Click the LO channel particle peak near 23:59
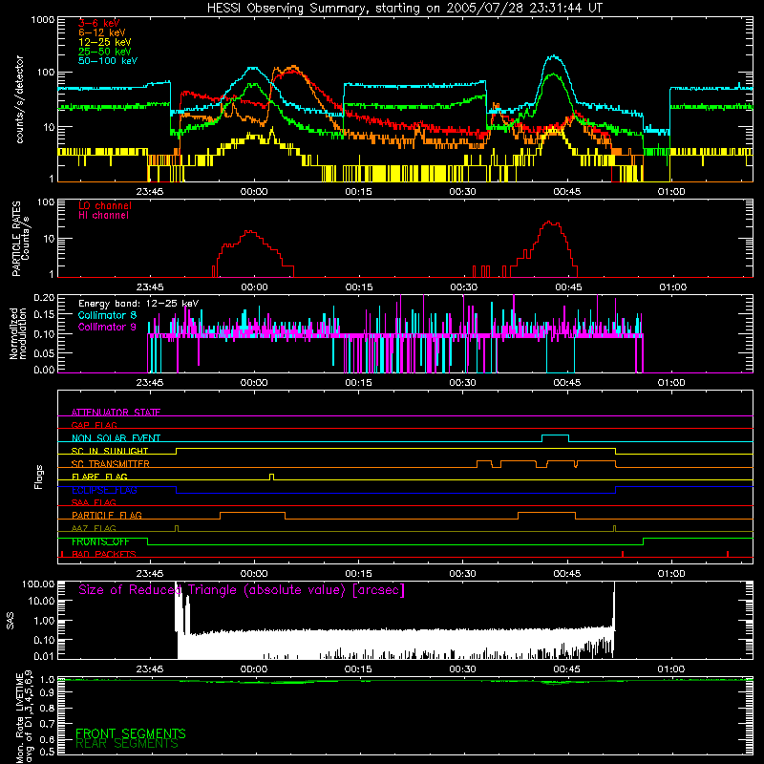Viewport: 764px width, 764px height. 250,232
